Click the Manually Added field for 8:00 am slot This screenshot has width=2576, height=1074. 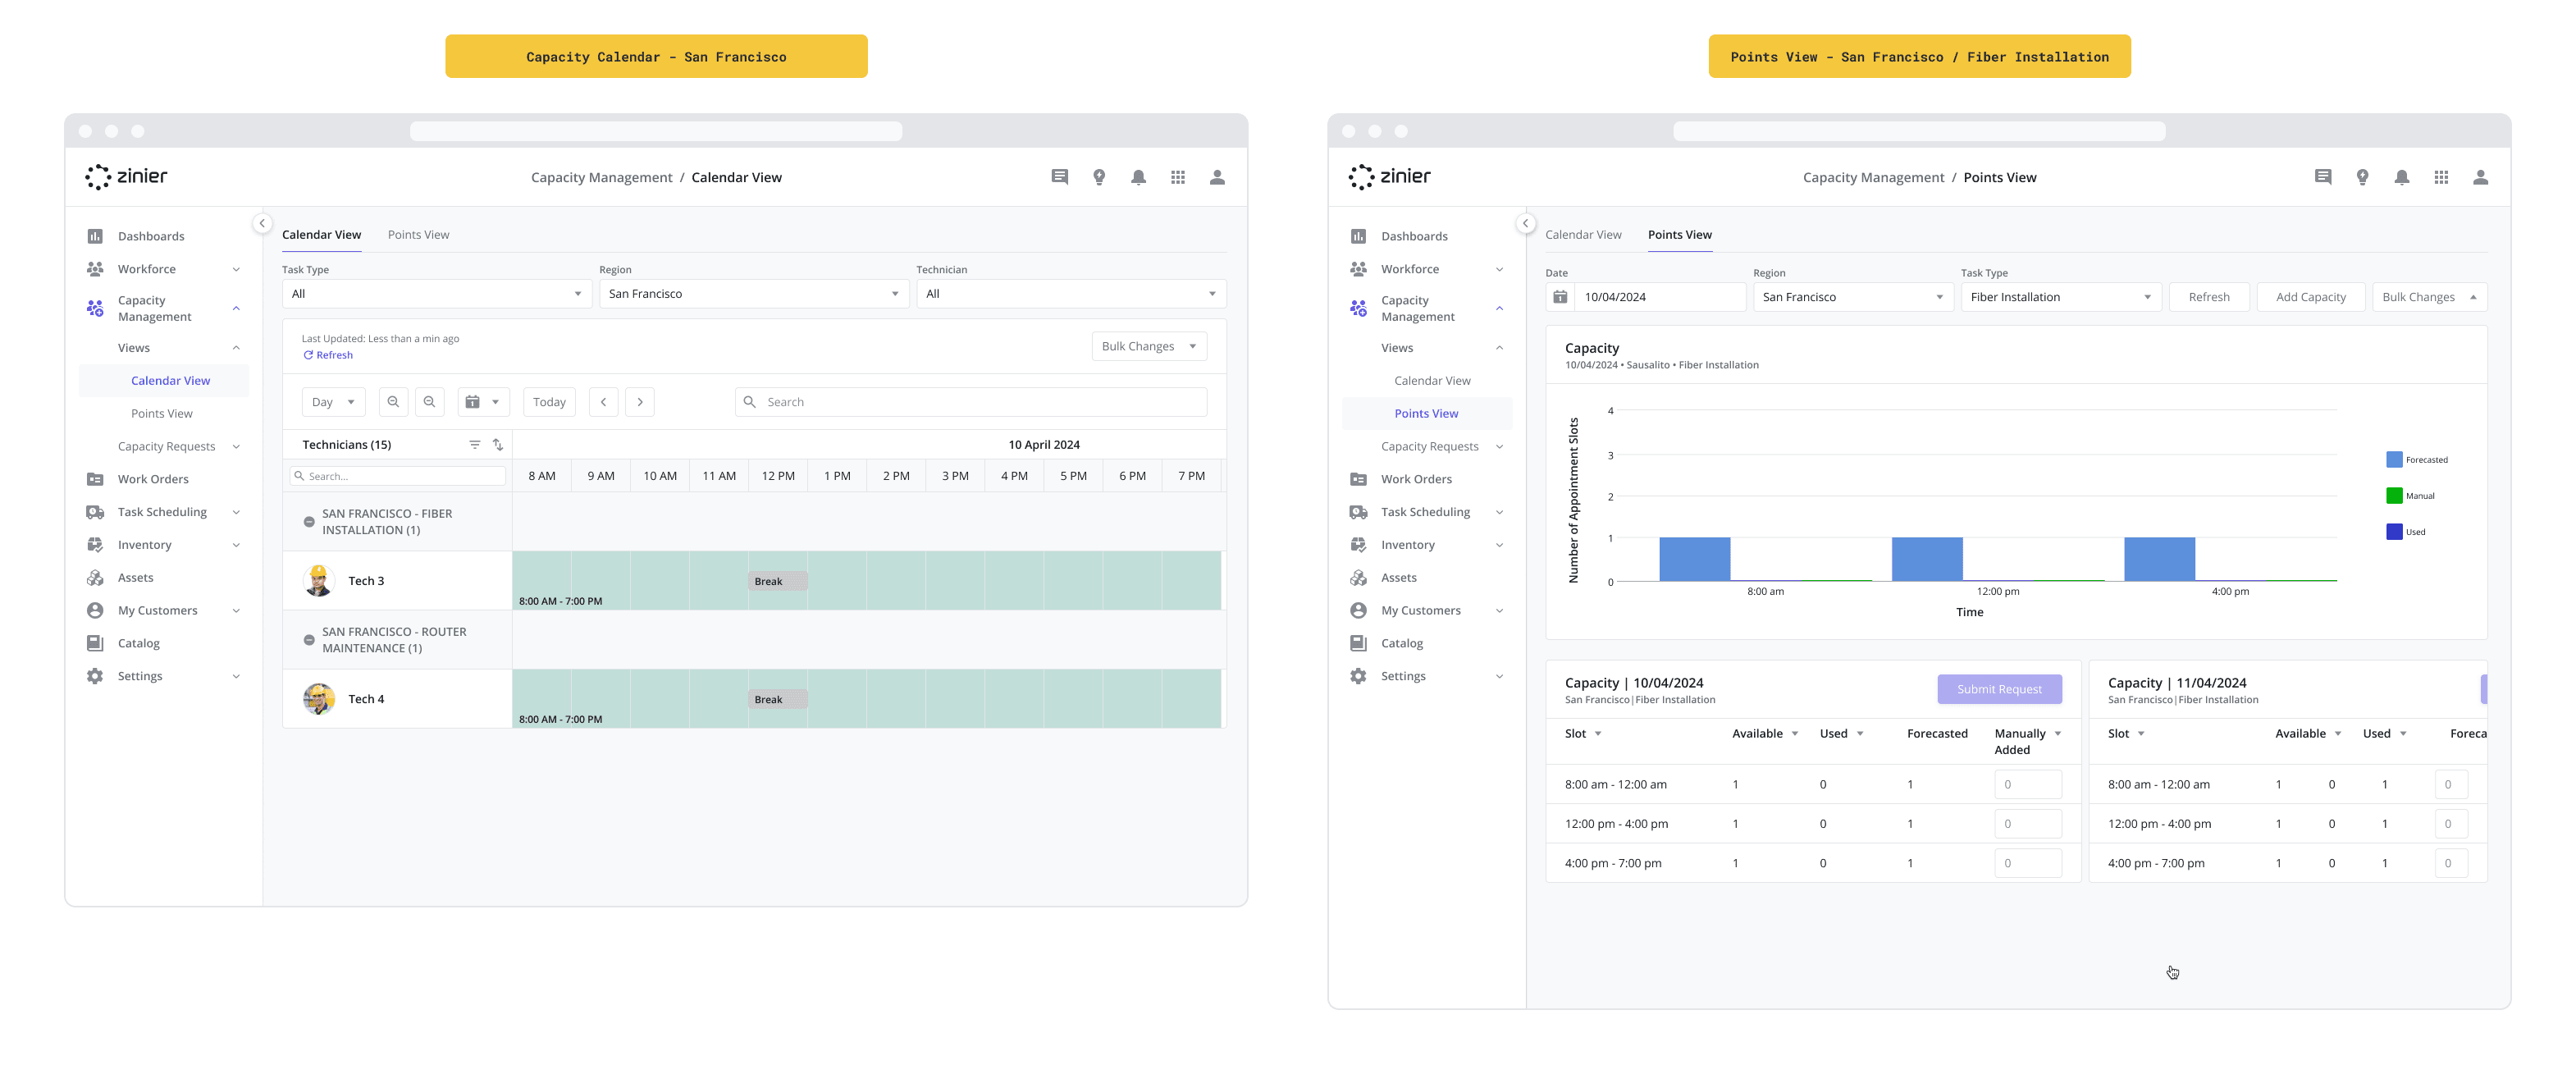click(2027, 785)
